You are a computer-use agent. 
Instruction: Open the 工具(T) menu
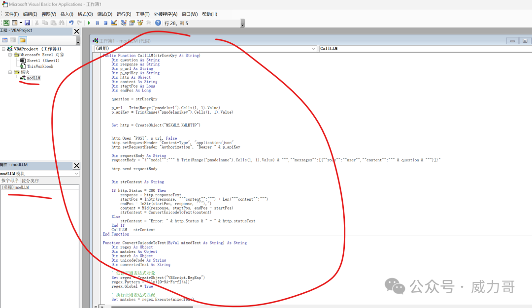143,14
